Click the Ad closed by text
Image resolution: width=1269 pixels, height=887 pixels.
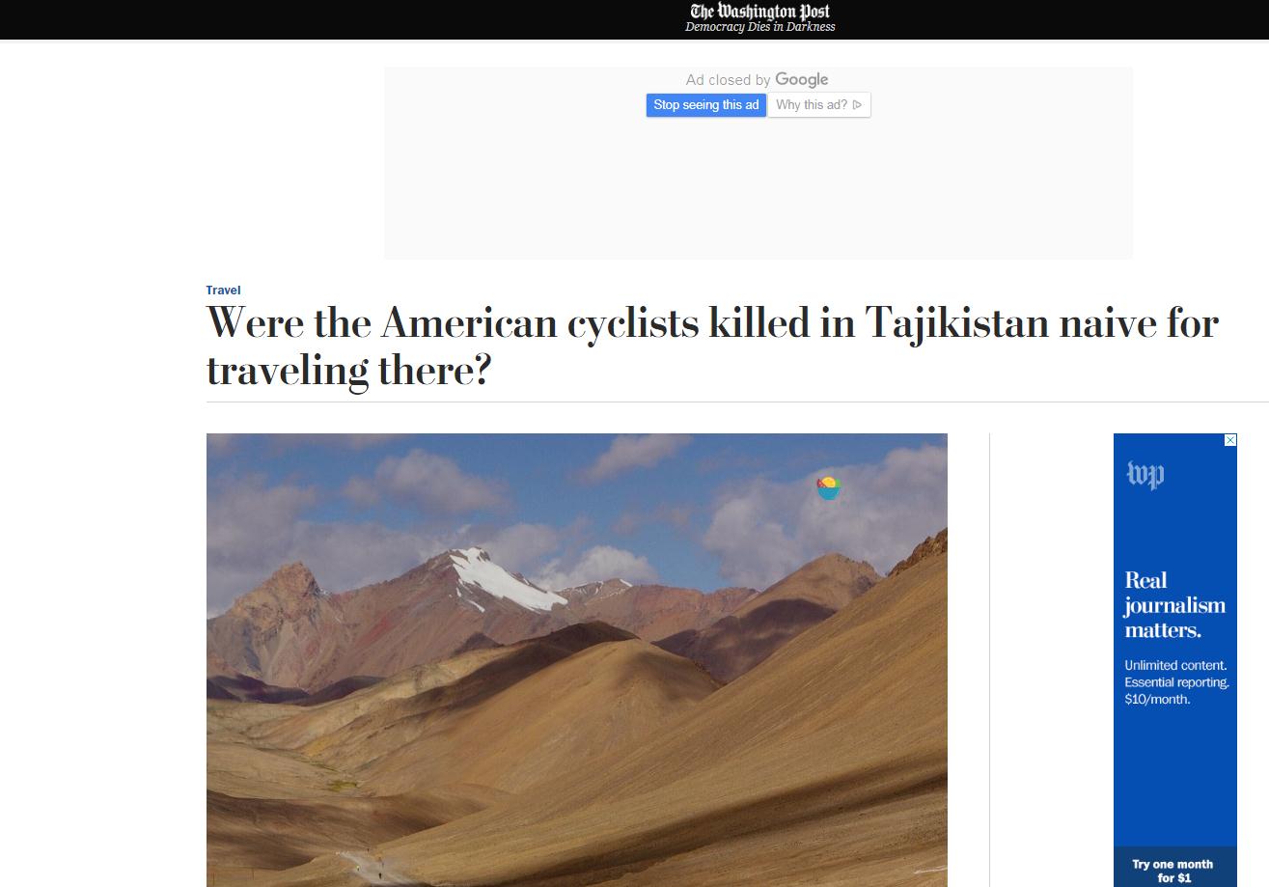[x=729, y=80]
